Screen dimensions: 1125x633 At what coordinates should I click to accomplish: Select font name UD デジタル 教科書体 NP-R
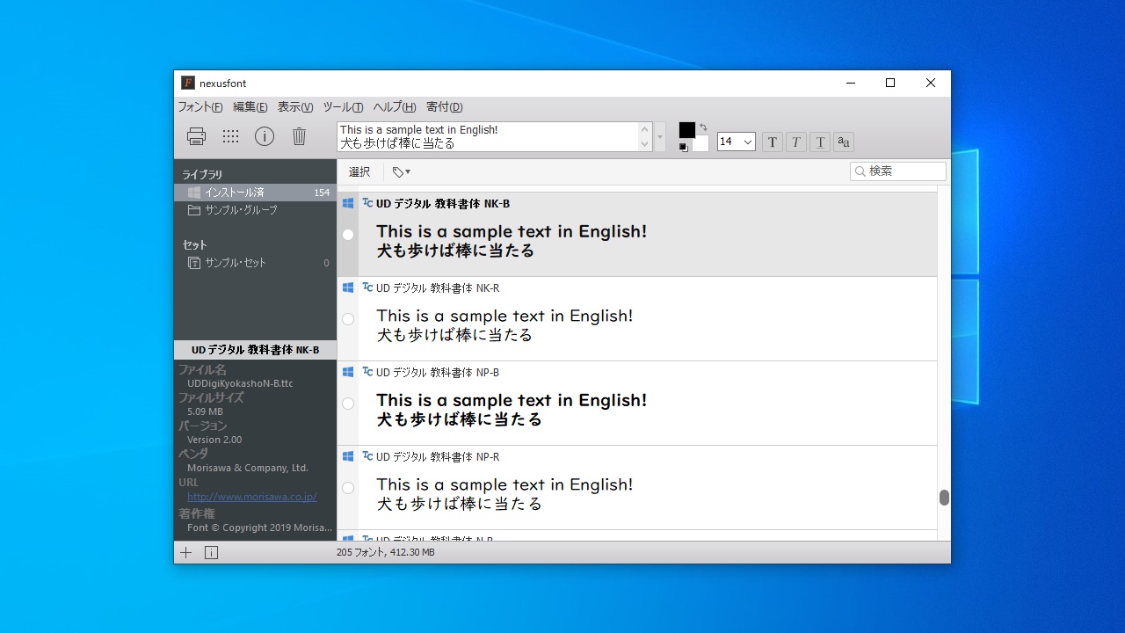[x=438, y=457]
